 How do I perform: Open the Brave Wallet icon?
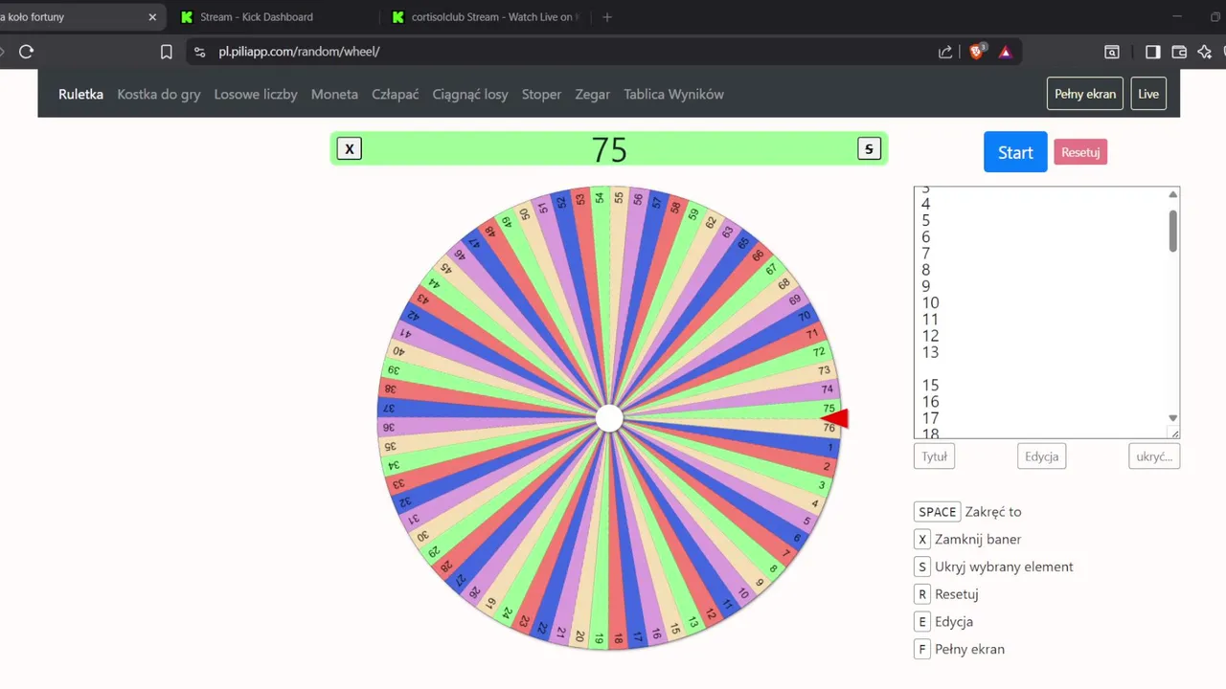tap(1179, 52)
